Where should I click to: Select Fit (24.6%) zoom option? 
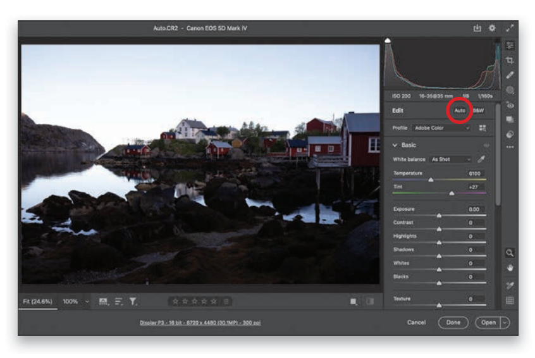38,302
